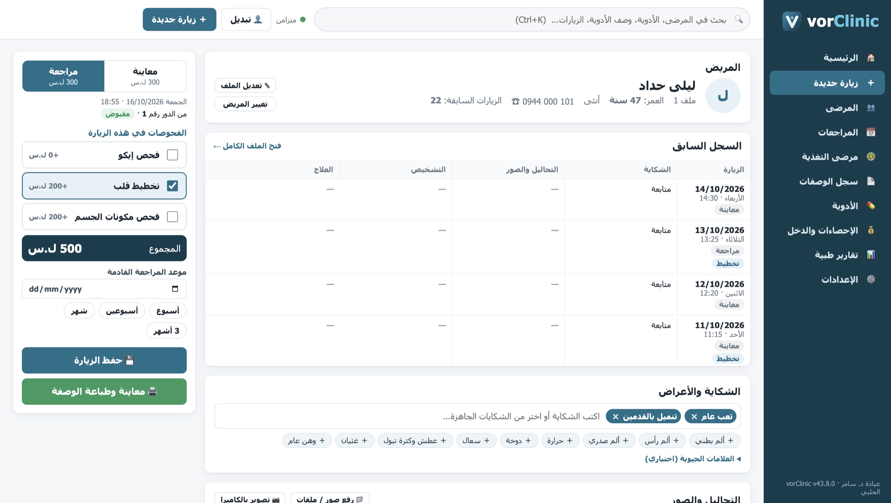Open الرئيسية home from sidebar
Viewport: 891px width, 503px height.
827,58
